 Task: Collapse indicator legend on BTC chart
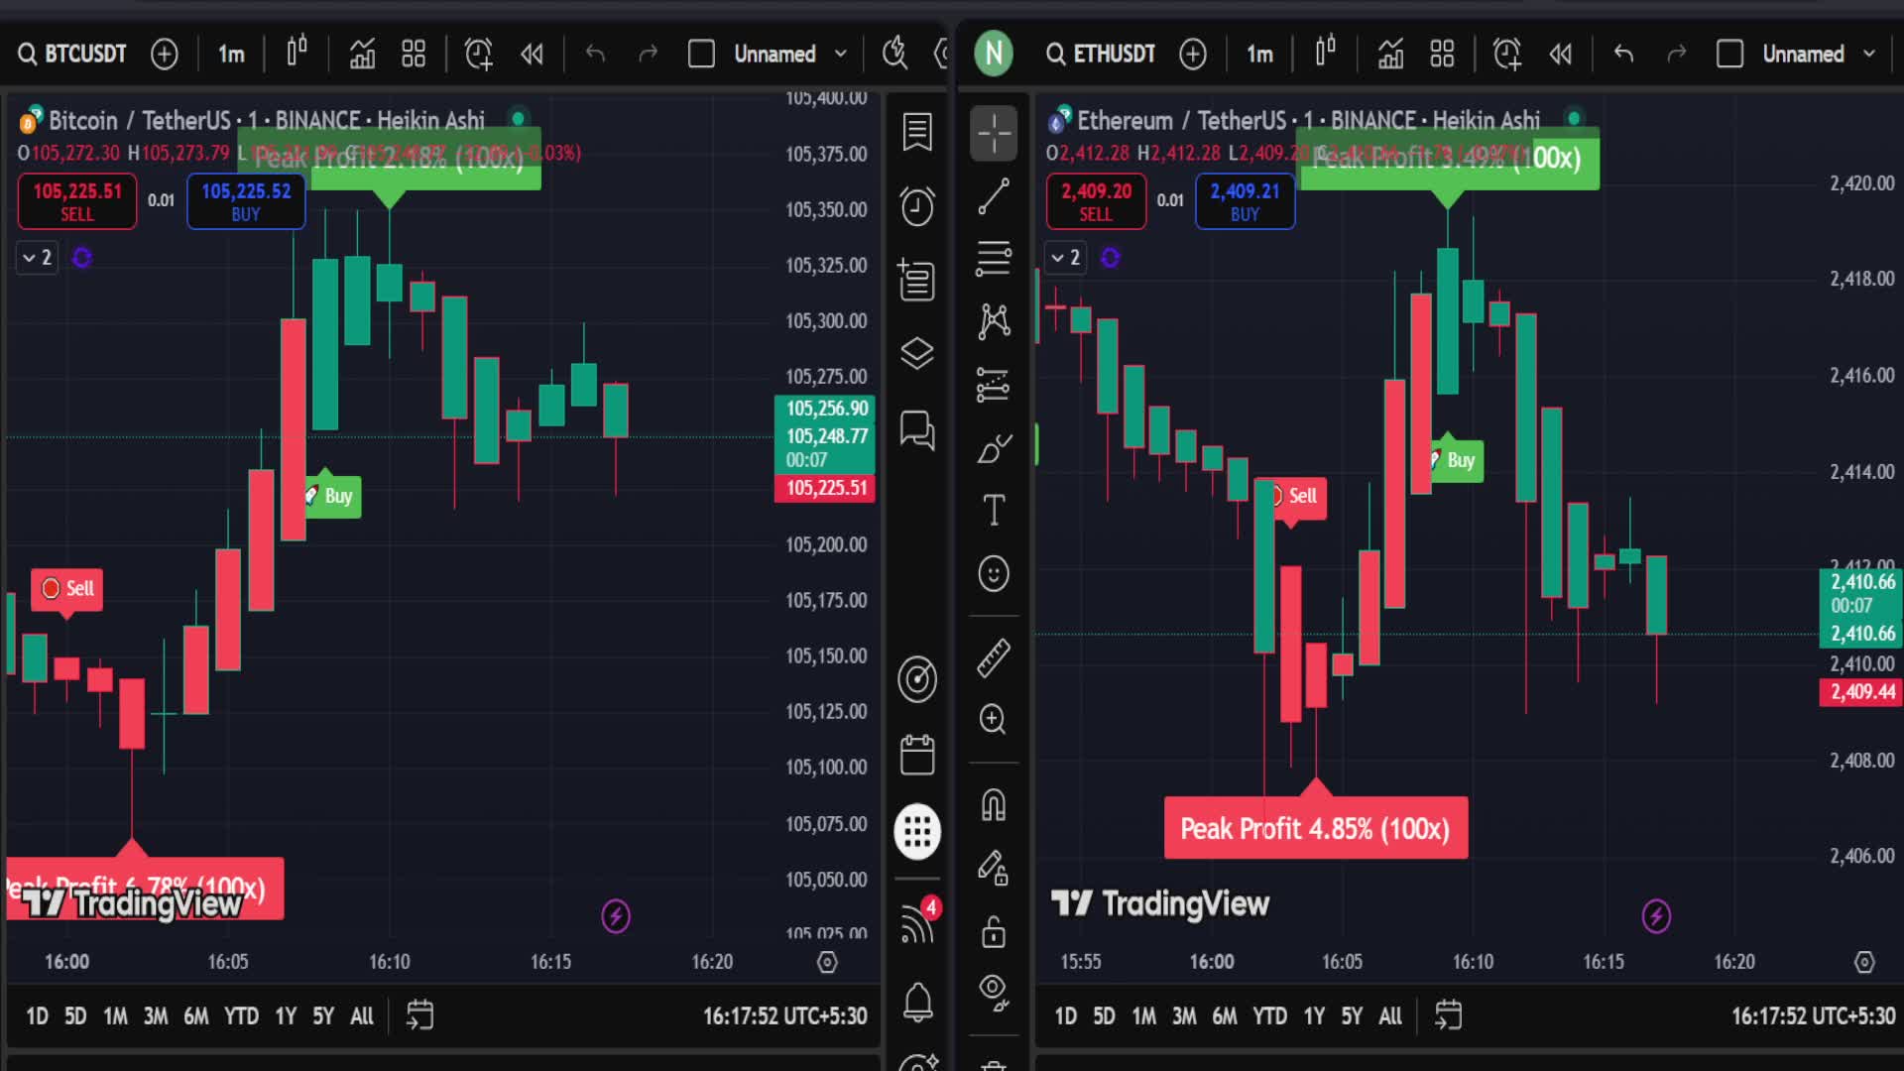[x=37, y=258]
